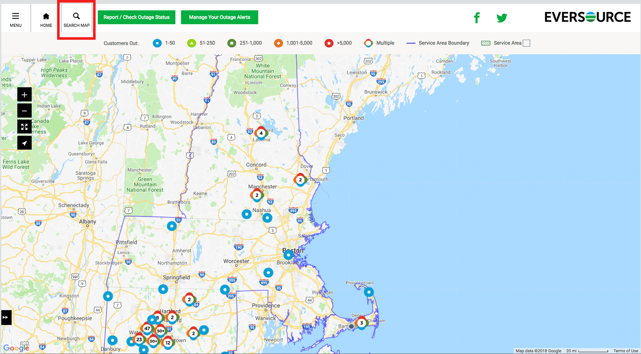Click Report / Check Outage Status
The height and width of the screenshot is (354, 641).
tap(136, 17)
